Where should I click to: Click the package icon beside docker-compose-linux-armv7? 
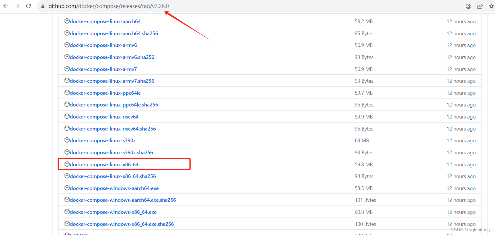pyautogui.click(x=67, y=69)
